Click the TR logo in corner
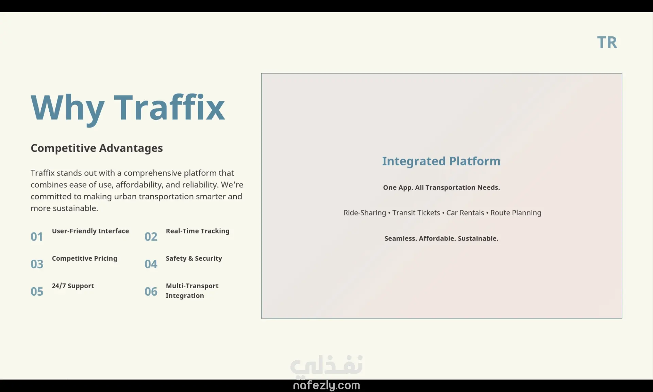653x392 pixels. point(607,43)
